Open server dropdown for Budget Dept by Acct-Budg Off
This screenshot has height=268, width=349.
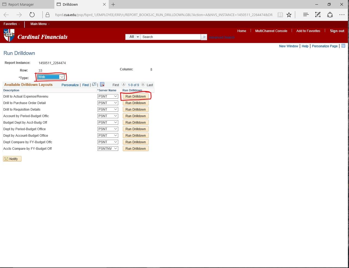(108, 123)
